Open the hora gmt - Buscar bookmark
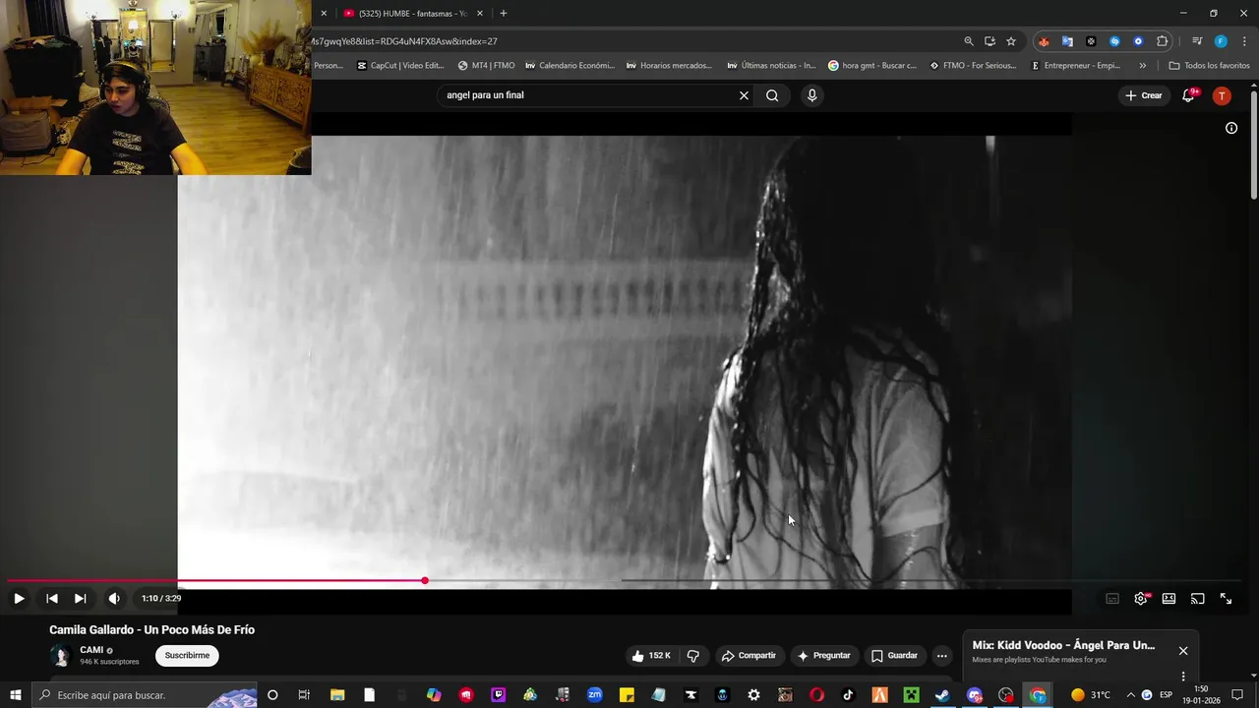 pyautogui.click(x=872, y=66)
